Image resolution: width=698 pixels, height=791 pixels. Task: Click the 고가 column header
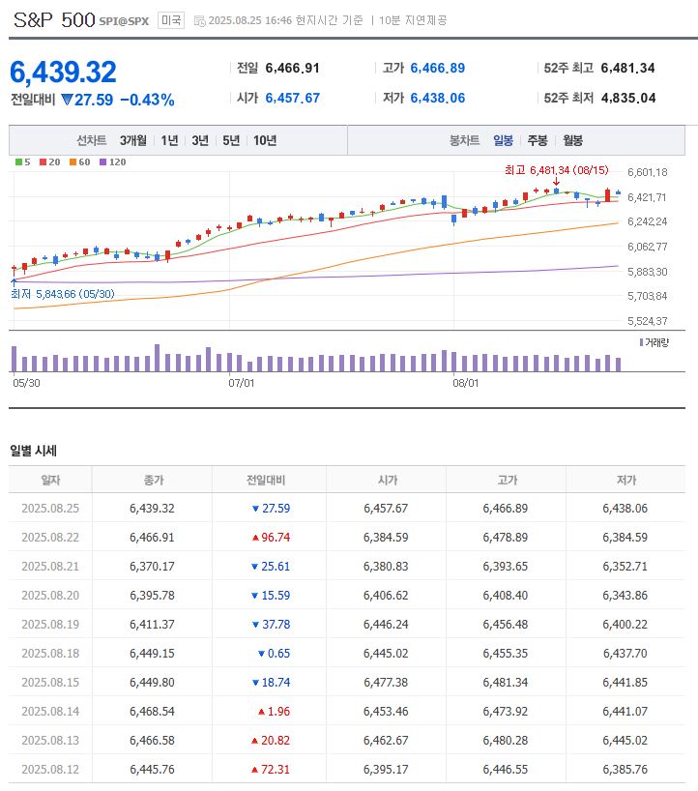pyautogui.click(x=507, y=480)
